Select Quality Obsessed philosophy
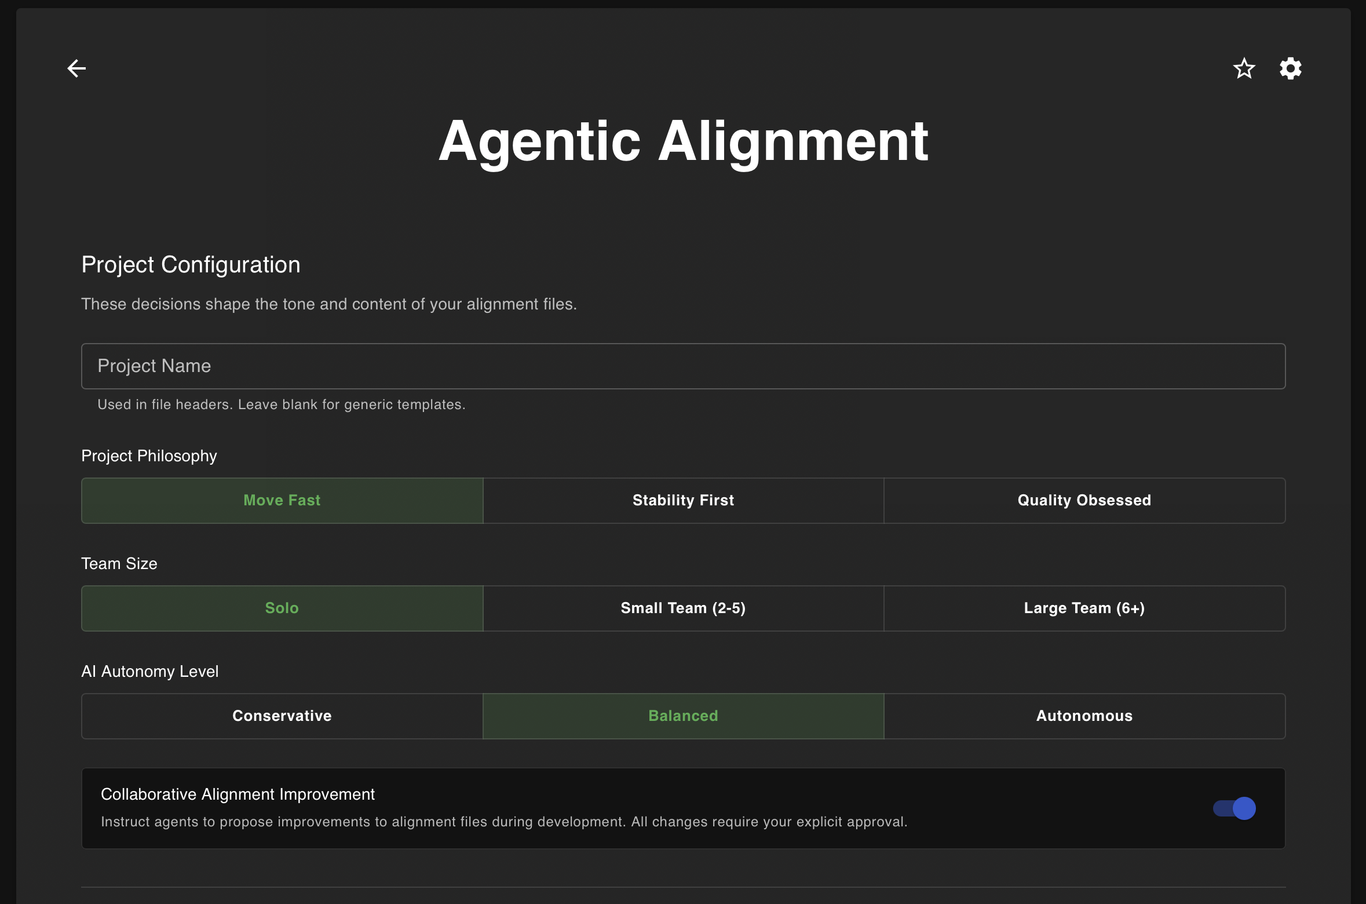The height and width of the screenshot is (904, 1366). tap(1084, 500)
